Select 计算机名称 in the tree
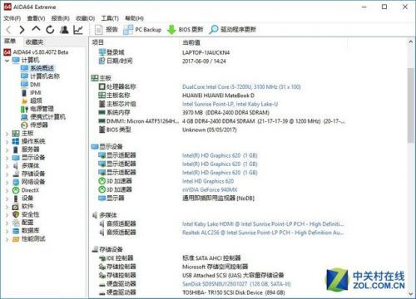The image size is (416, 299). [x=40, y=76]
